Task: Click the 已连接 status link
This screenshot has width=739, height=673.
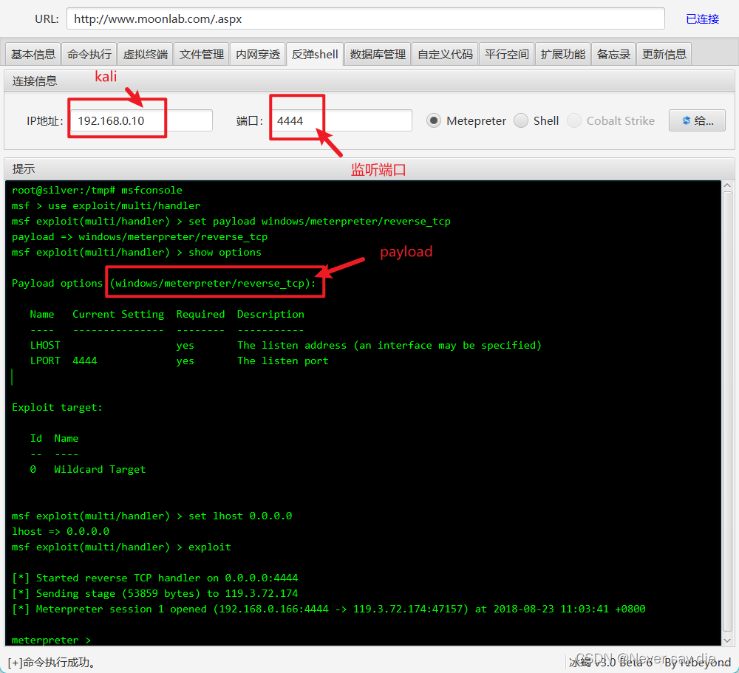Action: tap(702, 19)
